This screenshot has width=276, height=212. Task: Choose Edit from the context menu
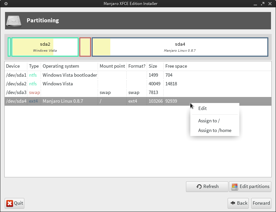click(215, 108)
